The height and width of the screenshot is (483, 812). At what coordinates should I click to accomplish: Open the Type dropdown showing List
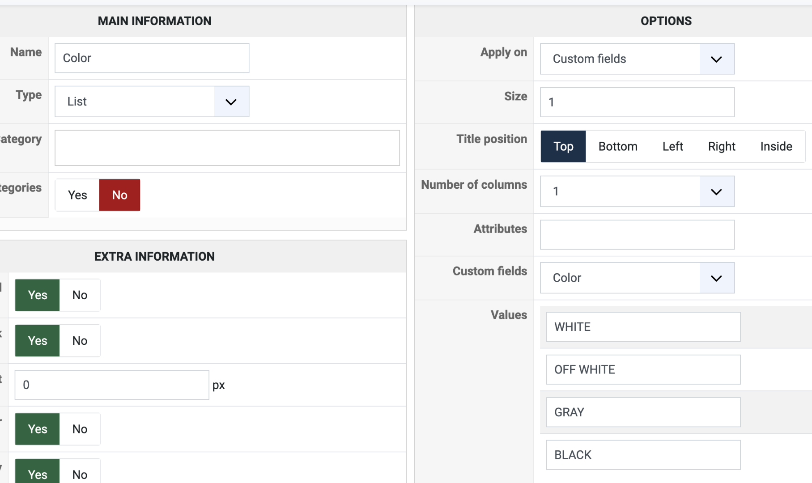(x=152, y=102)
